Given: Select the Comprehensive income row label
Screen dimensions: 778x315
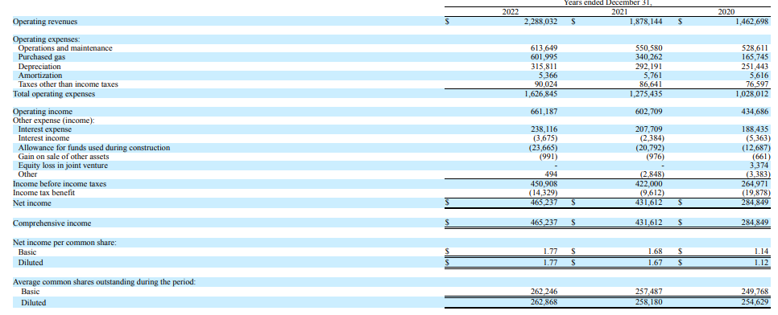Looking at the screenshot, I should click(x=52, y=223).
